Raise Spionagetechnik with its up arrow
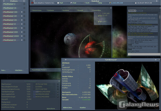The height and width of the screenshot is (111, 161). click(58, 94)
